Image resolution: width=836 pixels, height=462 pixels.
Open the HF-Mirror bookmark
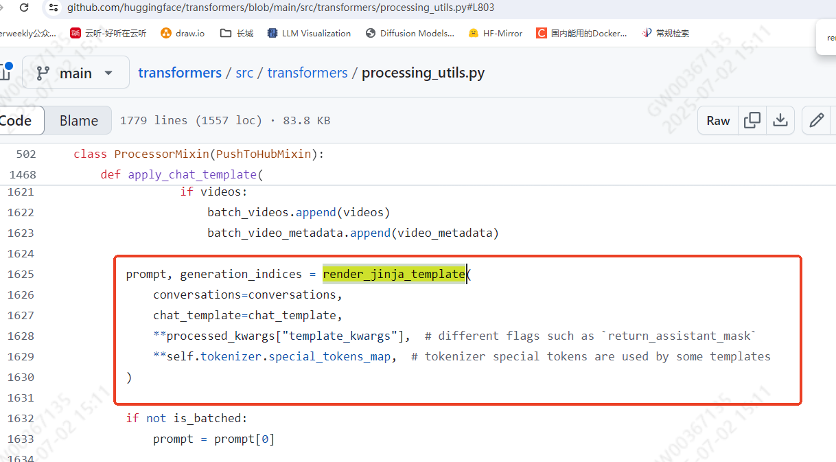(495, 33)
